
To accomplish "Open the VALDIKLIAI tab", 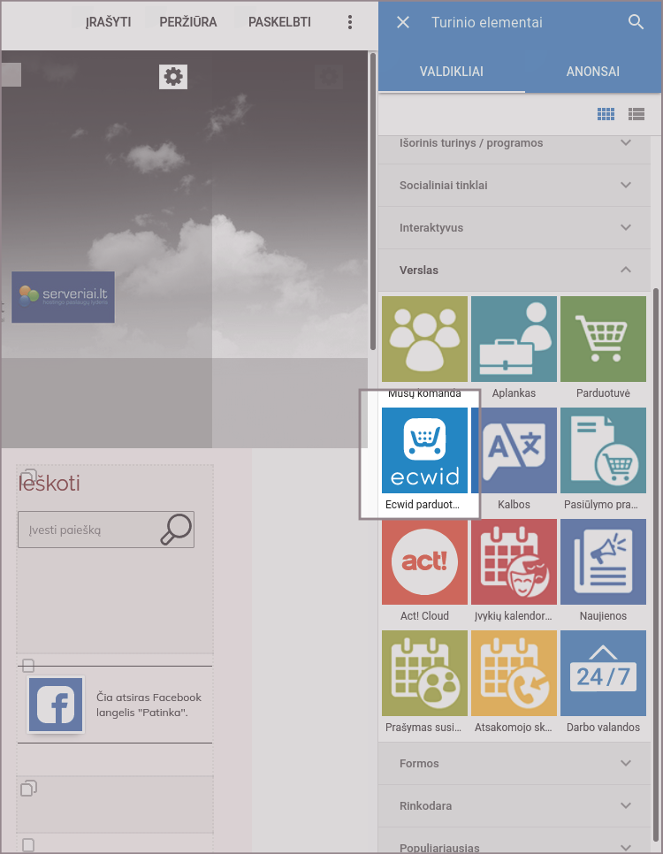I will [452, 72].
